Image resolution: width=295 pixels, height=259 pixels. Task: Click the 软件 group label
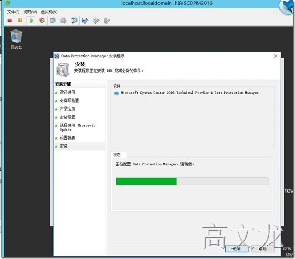point(117,86)
